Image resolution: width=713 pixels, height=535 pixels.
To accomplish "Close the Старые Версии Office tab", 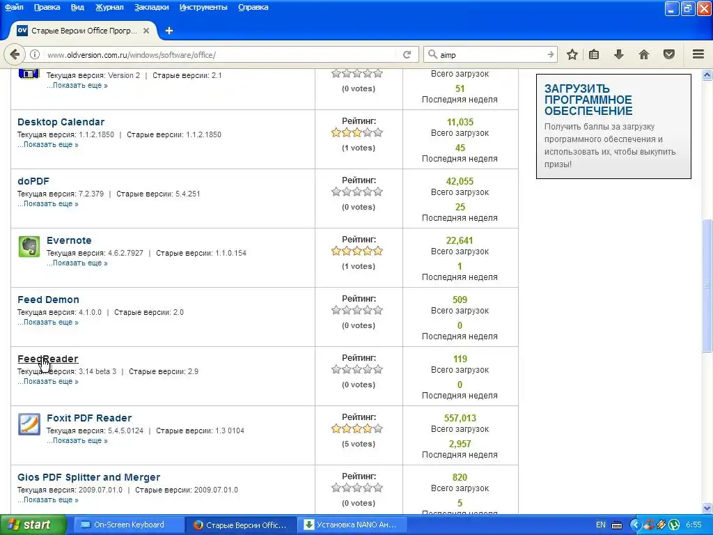I will (146, 31).
